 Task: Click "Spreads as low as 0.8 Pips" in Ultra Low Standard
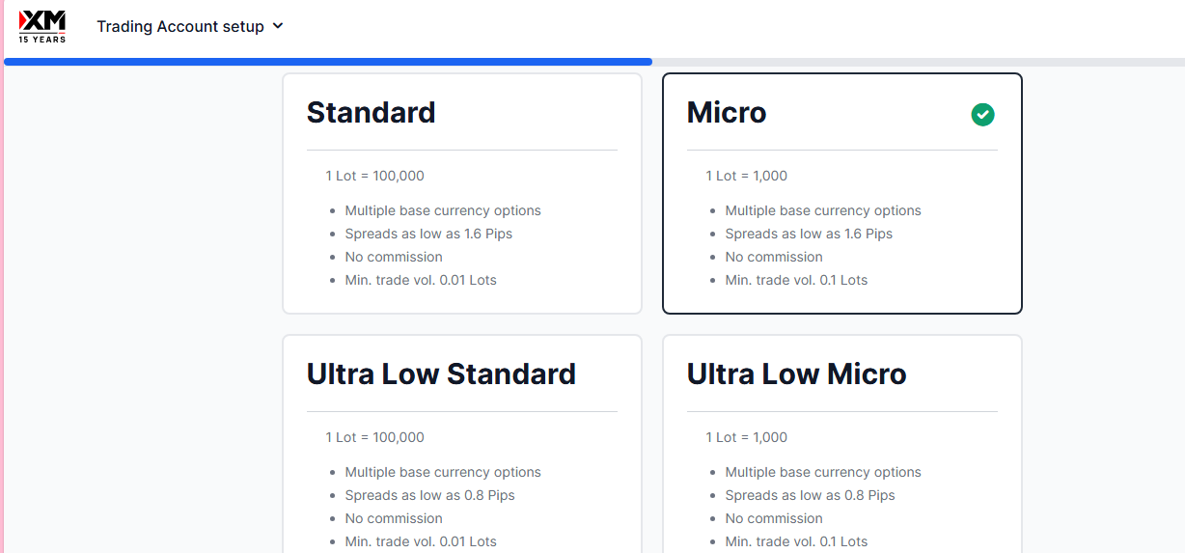(429, 495)
